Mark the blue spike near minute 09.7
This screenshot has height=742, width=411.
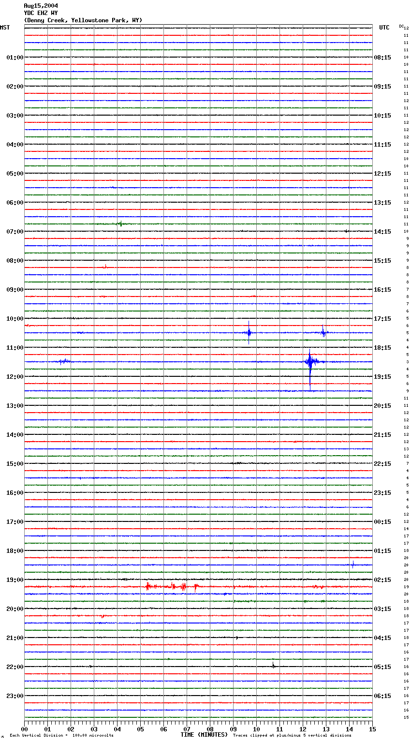click(x=249, y=333)
